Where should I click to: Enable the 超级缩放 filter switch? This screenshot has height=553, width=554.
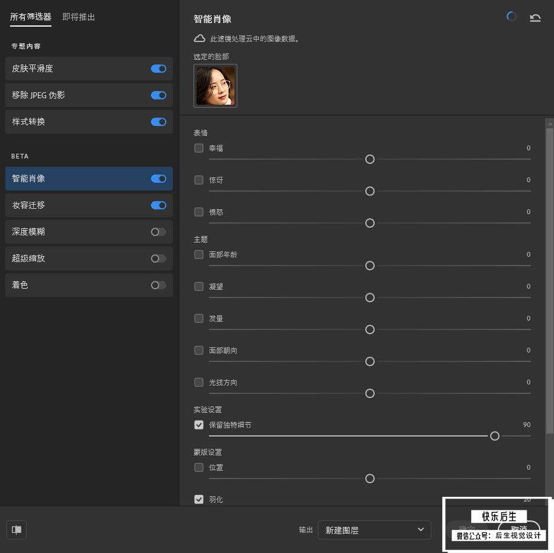point(159,258)
